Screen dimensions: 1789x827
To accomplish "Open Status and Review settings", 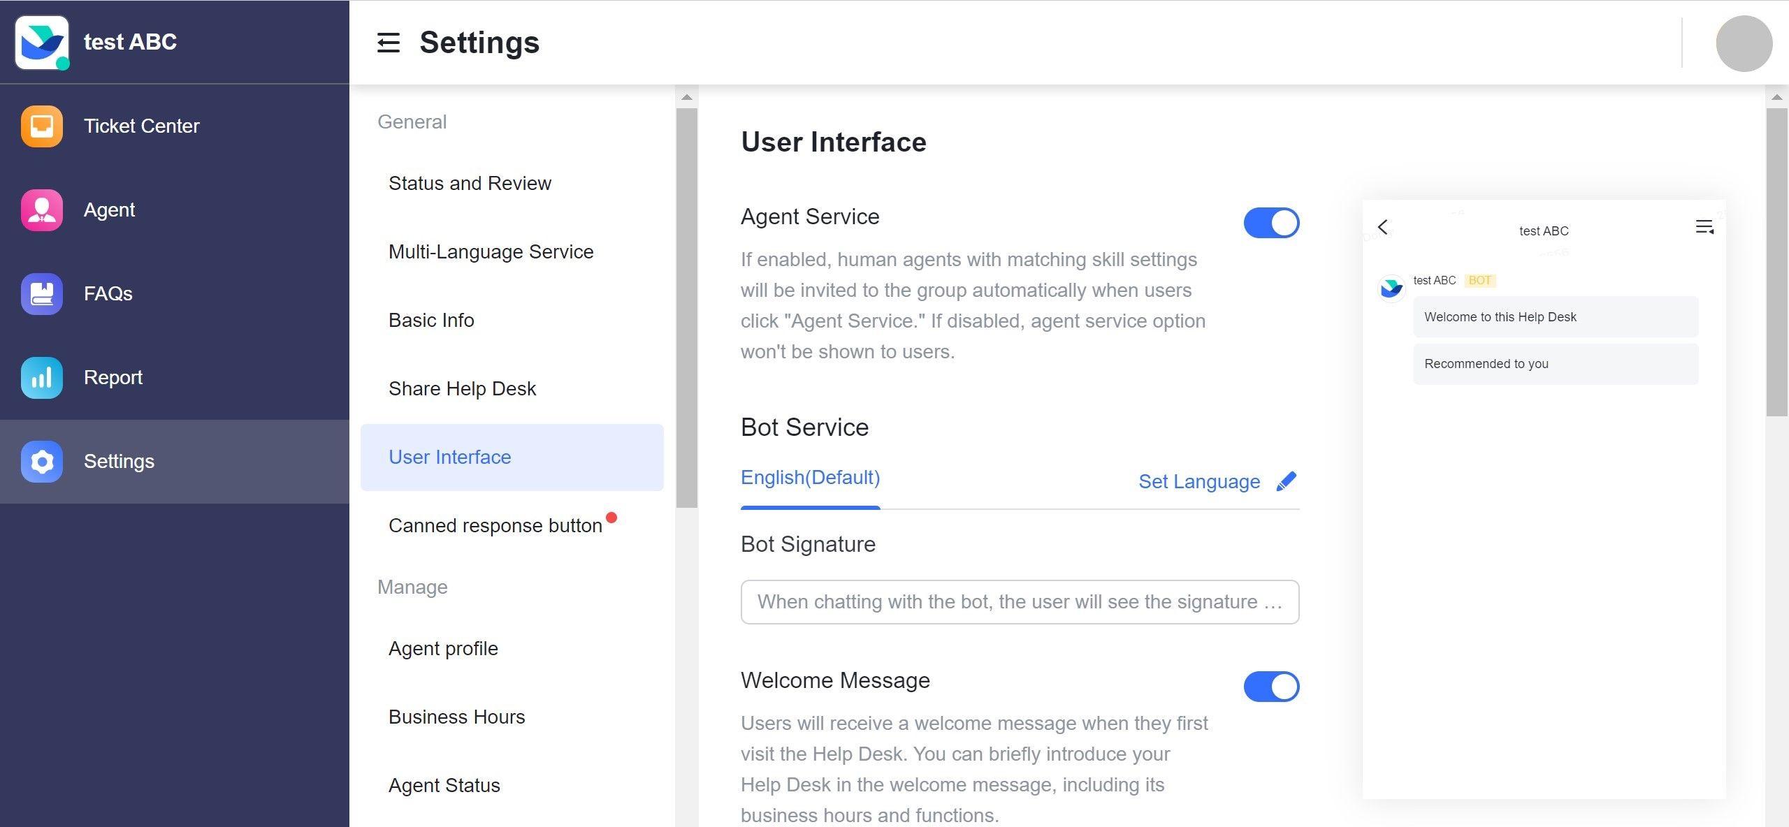I will [x=469, y=183].
